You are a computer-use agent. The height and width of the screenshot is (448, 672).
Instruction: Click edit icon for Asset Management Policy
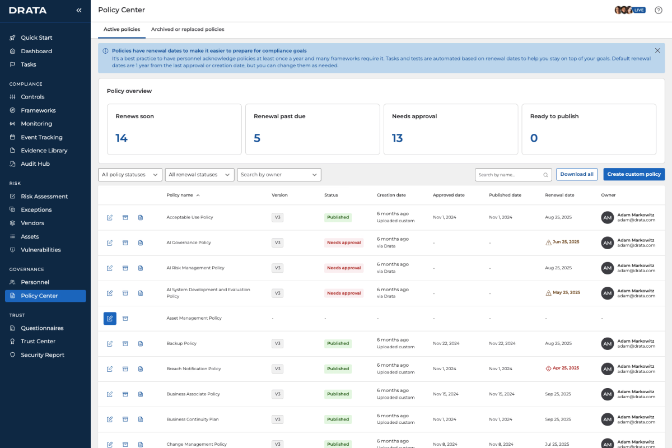tap(110, 318)
